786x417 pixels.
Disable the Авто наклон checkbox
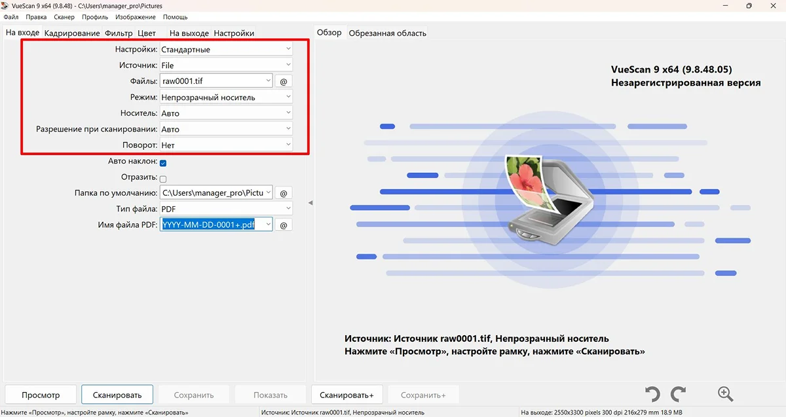tap(163, 163)
